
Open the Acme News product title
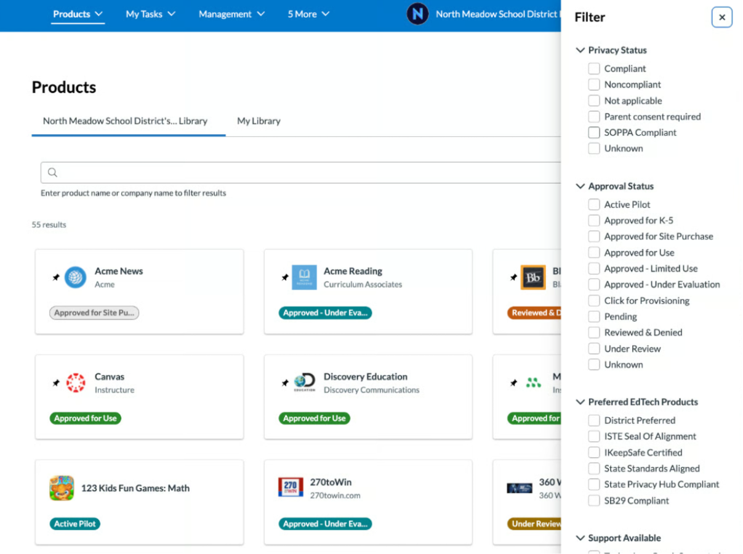point(119,271)
